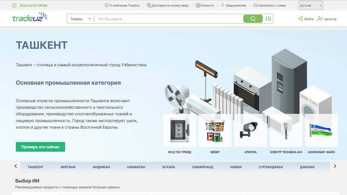Click the notification bell icon

coord(222,5)
